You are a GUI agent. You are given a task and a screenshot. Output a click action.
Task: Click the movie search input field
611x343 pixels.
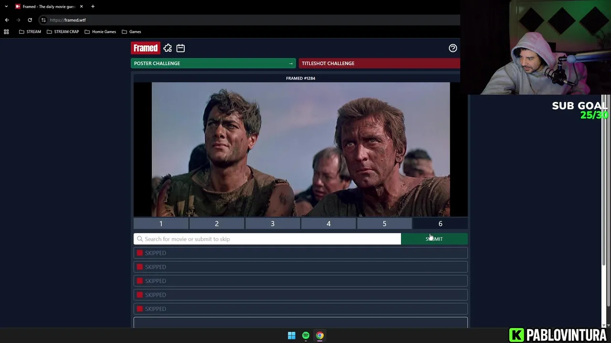267,239
